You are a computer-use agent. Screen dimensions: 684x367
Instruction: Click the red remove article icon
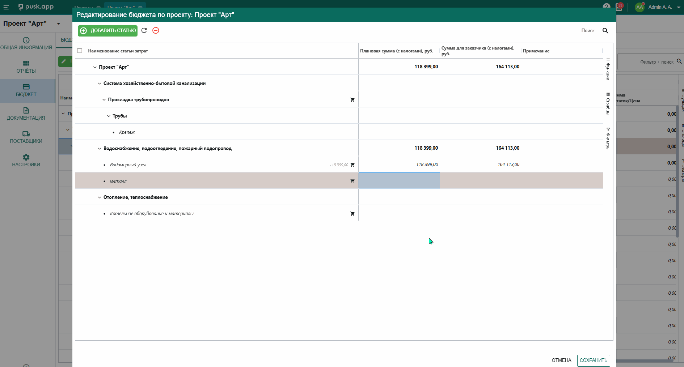[156, 30]
